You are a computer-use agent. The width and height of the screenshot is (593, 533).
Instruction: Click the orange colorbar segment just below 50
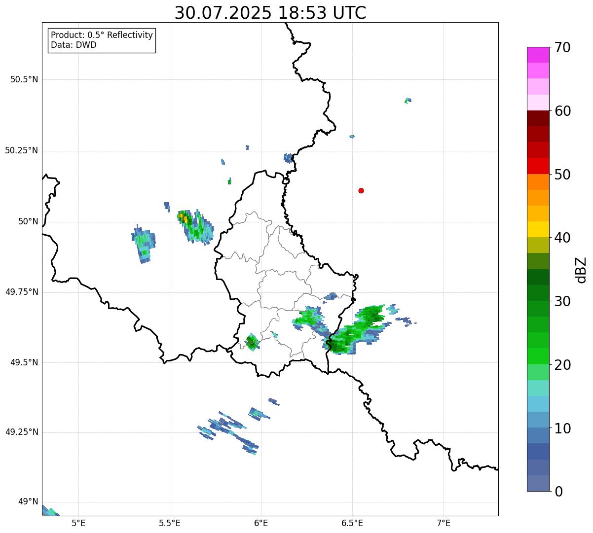pos(538,182)
